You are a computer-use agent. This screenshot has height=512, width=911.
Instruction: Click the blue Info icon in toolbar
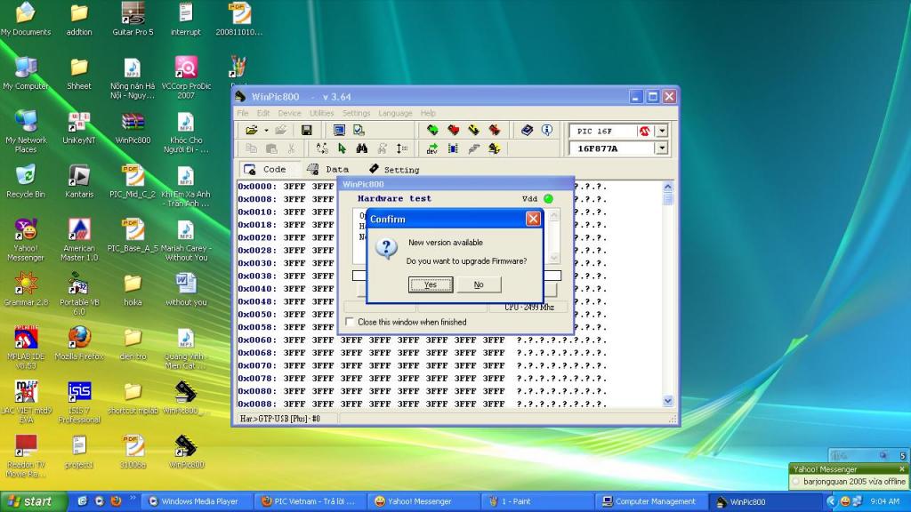coord(547,130)
